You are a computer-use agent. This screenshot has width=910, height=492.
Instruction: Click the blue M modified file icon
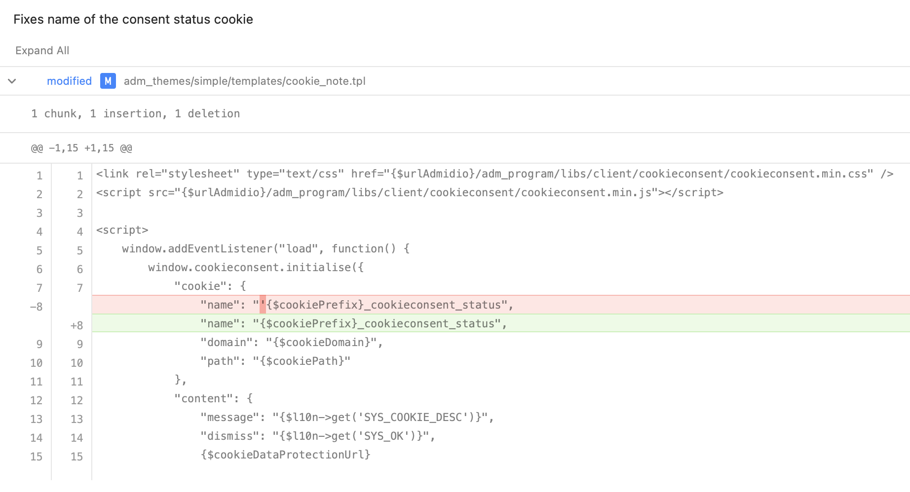coord(108,81)
